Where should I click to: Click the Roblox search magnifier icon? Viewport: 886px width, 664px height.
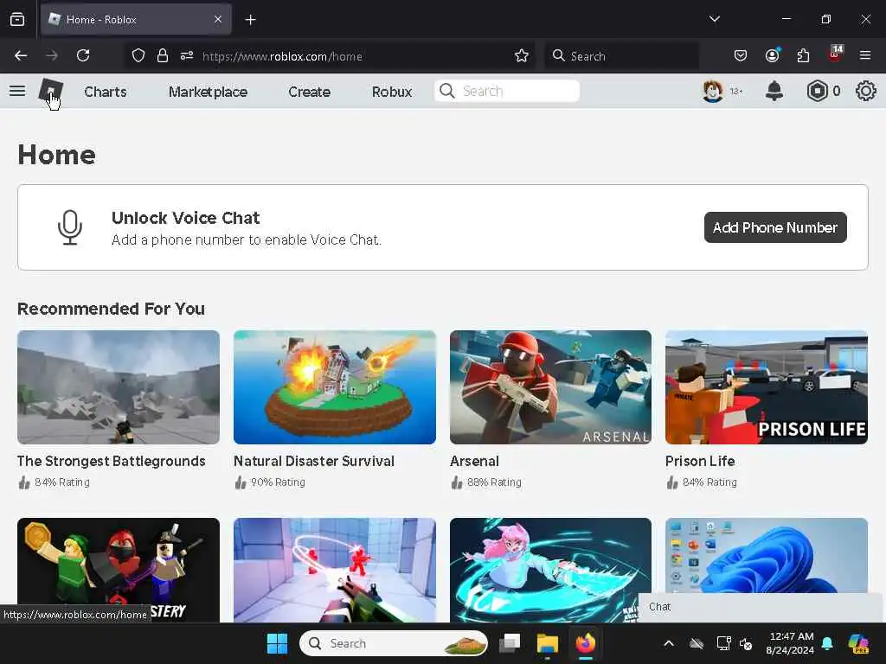(447, 91)
